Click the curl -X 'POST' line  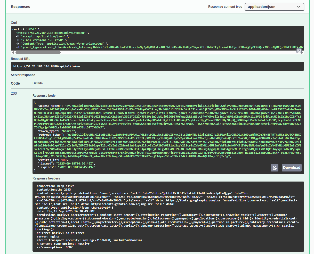pyautogui.click(x=26, y=29)
